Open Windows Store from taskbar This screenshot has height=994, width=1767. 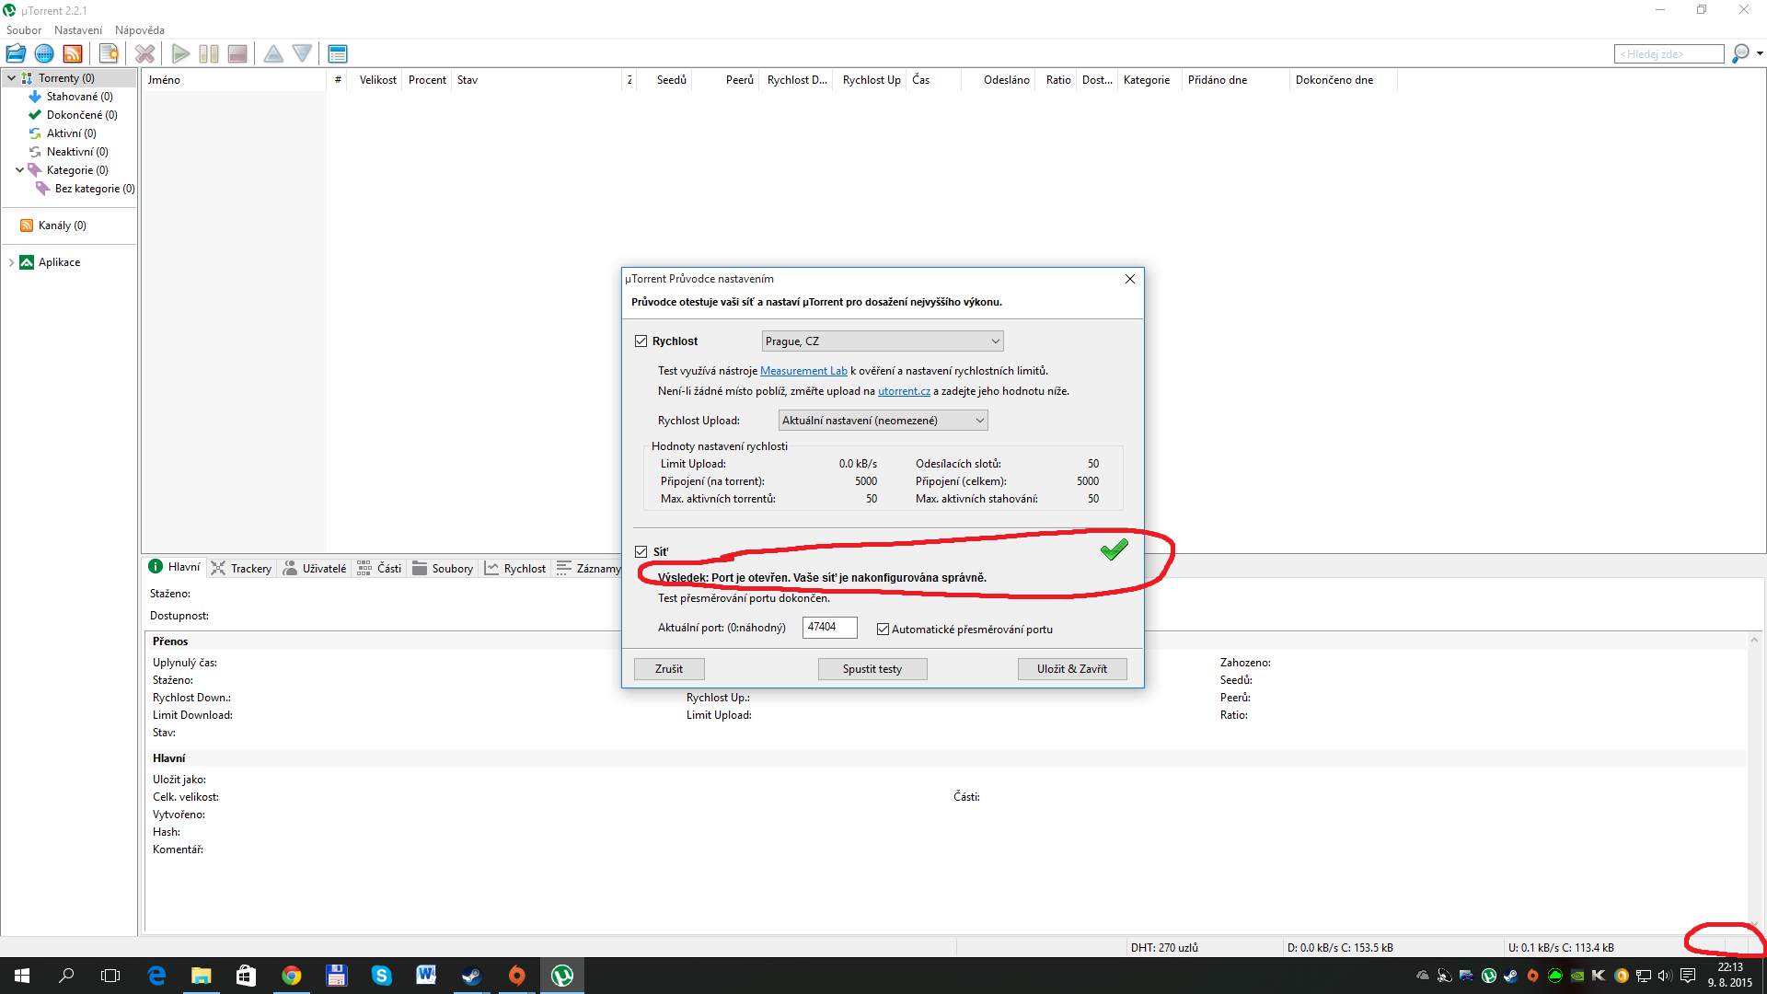pyautogui.click(x=246, y=976)
